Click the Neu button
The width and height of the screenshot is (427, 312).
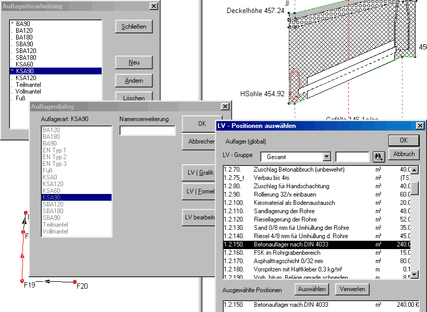tap(134, 62)
